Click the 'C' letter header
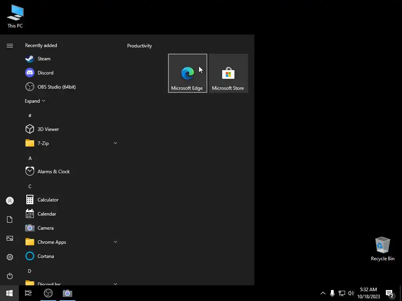The width and height of the screenshot is (402, 301). pyautogui.click(x=30, y=186)
